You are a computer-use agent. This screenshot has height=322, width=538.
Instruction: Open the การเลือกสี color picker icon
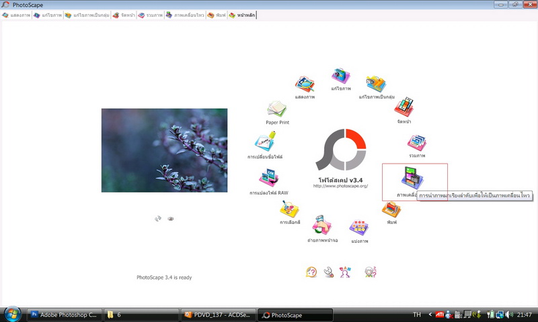click(x=290, y=209)
